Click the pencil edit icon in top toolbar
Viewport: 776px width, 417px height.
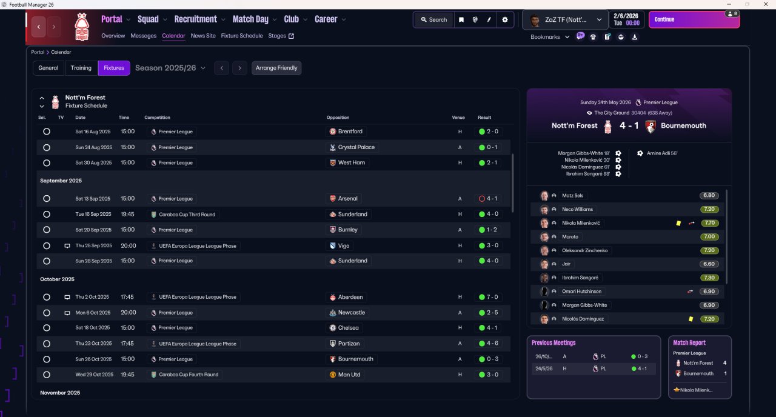(x=489, y=19)
